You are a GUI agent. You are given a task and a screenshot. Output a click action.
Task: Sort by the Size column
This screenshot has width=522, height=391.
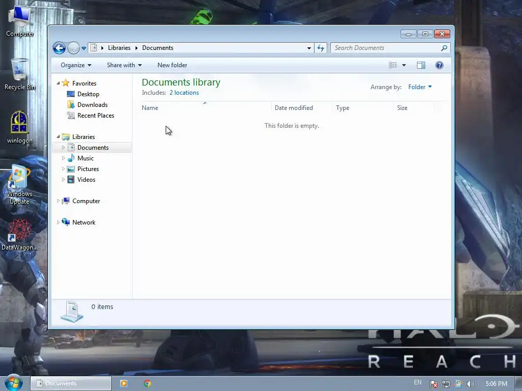coord(414,108)
